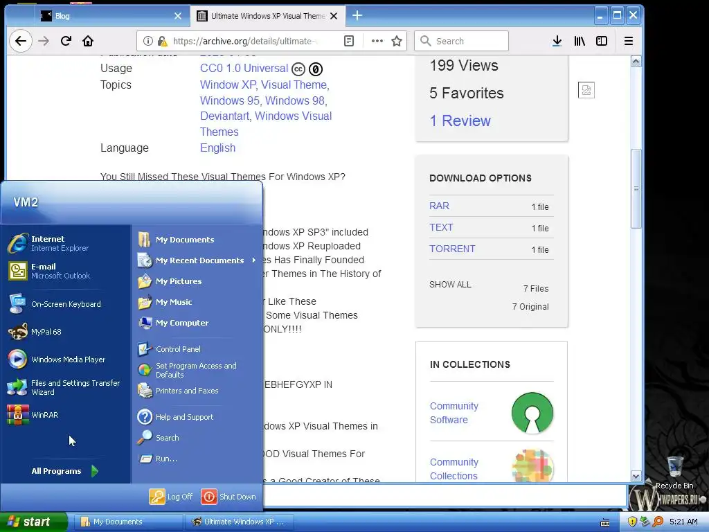Switch to My Documents taskbar button
Viewport: 709px width, 532px height.
[128, 522]
